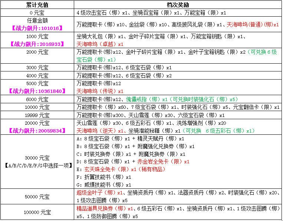
Task: Click the 档次奖励 column header
Action: pos(177,5)
